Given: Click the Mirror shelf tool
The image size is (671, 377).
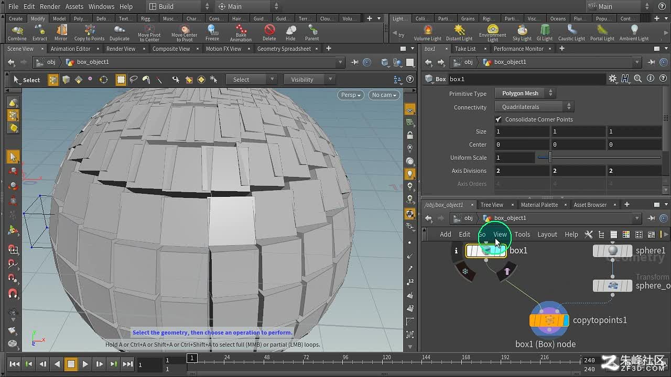Looking at the screenshot, I should pyautogui.click(x=61, y=32).
